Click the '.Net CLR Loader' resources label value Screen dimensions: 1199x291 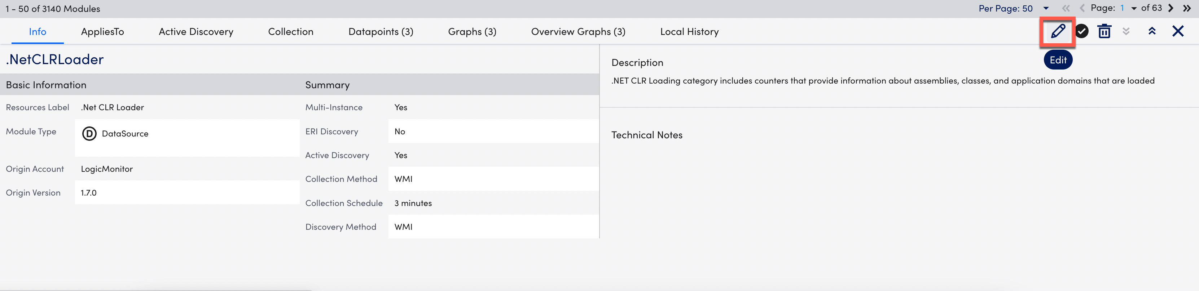(x=112, y=107)
